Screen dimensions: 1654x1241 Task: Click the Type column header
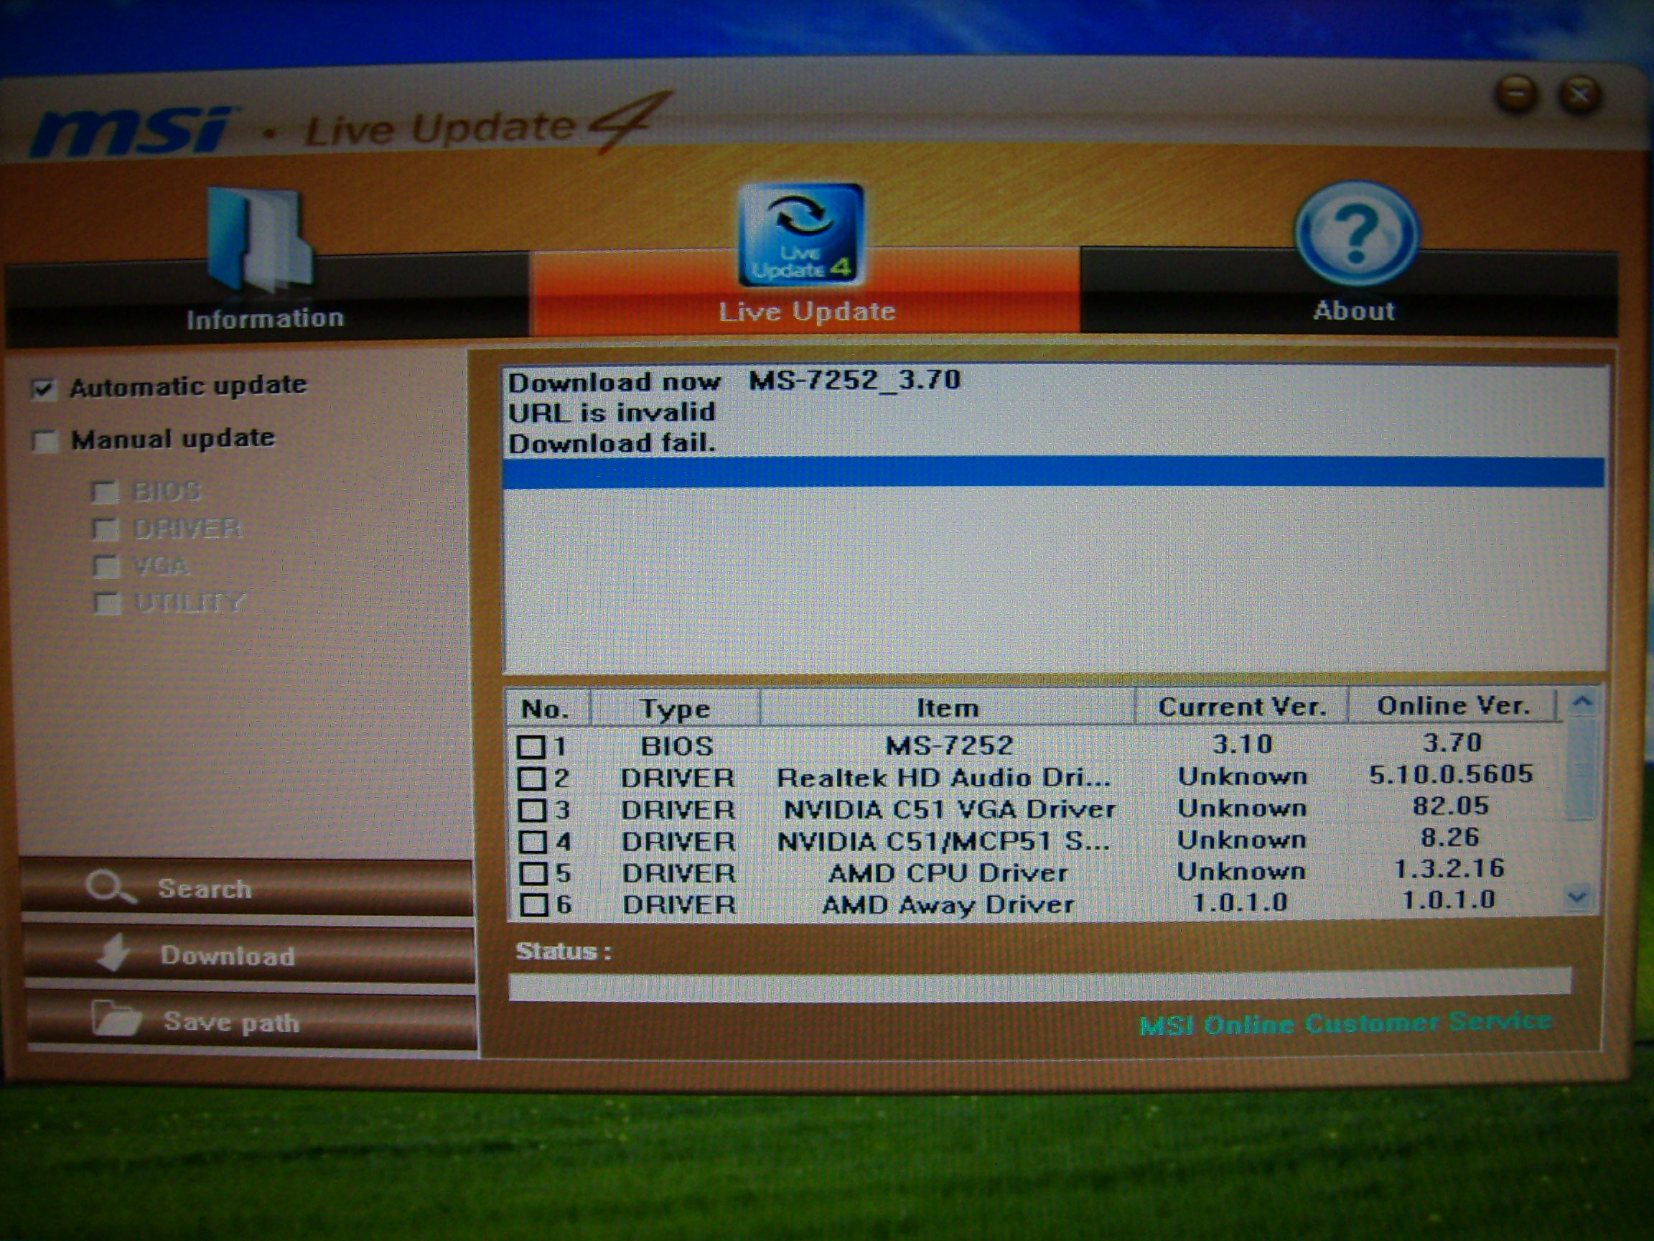pos(676,708)
